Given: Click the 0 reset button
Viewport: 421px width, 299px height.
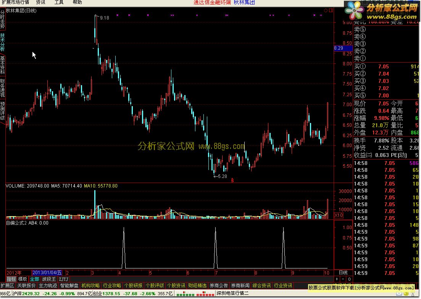Looking at the screenshot, I should 349,279.
